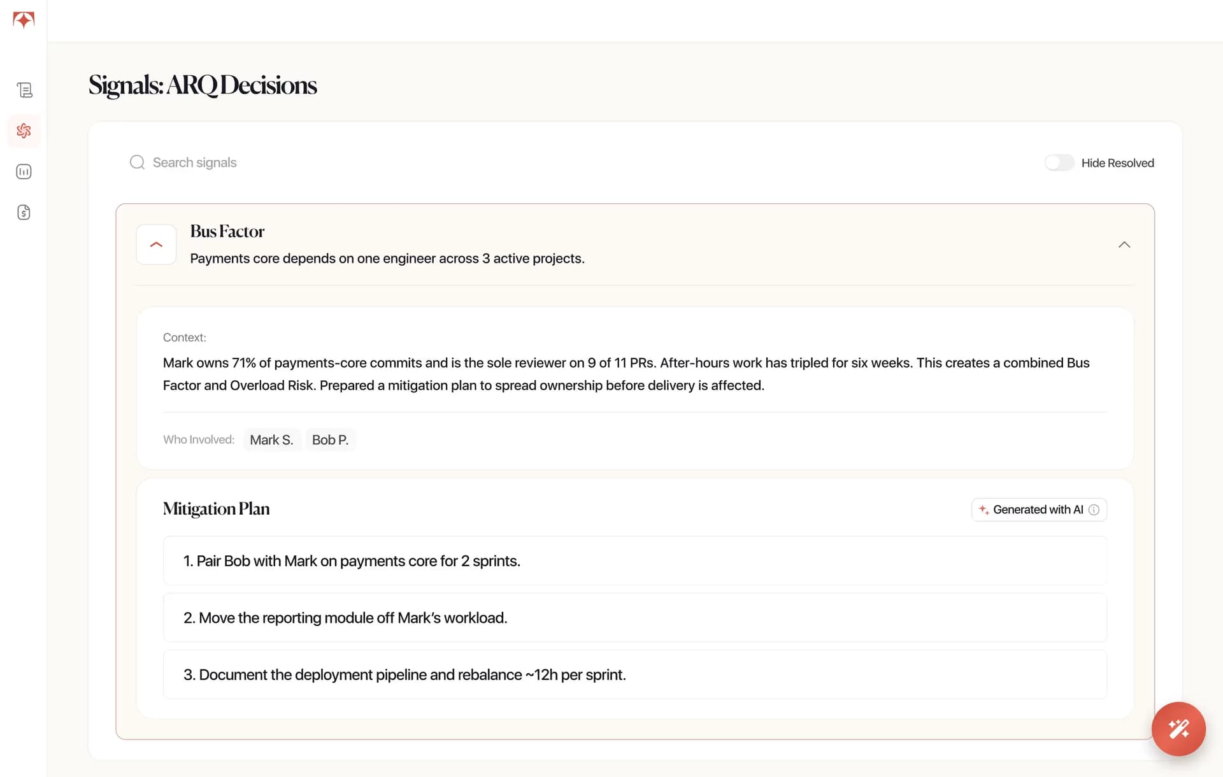
Task: Select step 1 Pair Bob with Mark
Action: click(635, 560)
